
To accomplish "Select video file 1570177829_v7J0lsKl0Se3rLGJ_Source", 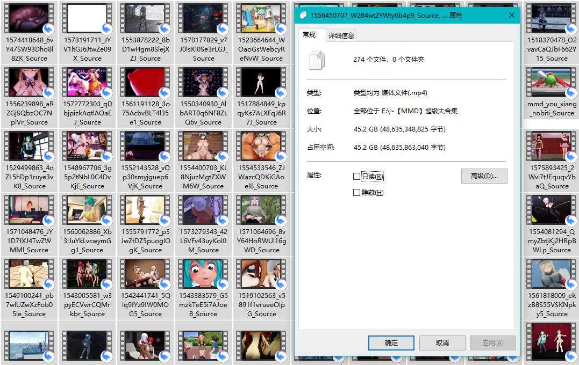I will pyautogui.click(x=203, y=33).
